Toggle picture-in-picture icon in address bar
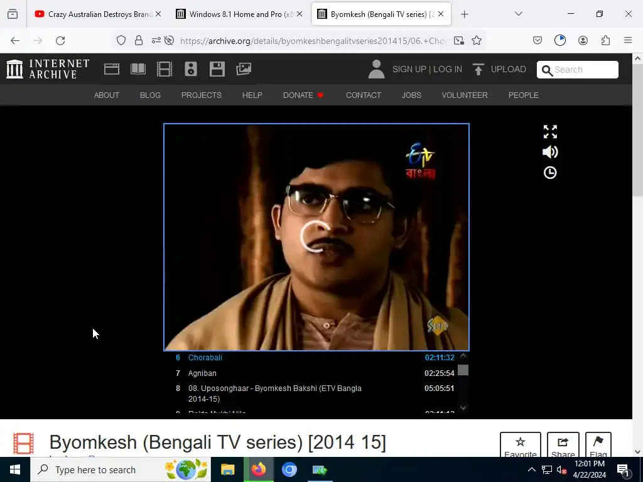The image size is (643, 482). [459, 41]
